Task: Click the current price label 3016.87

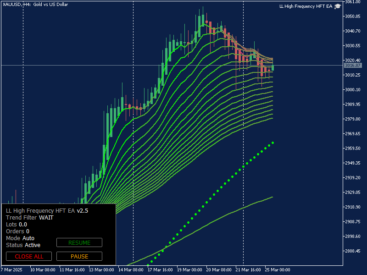Action: pyautogui.click(x=352, y=66)
